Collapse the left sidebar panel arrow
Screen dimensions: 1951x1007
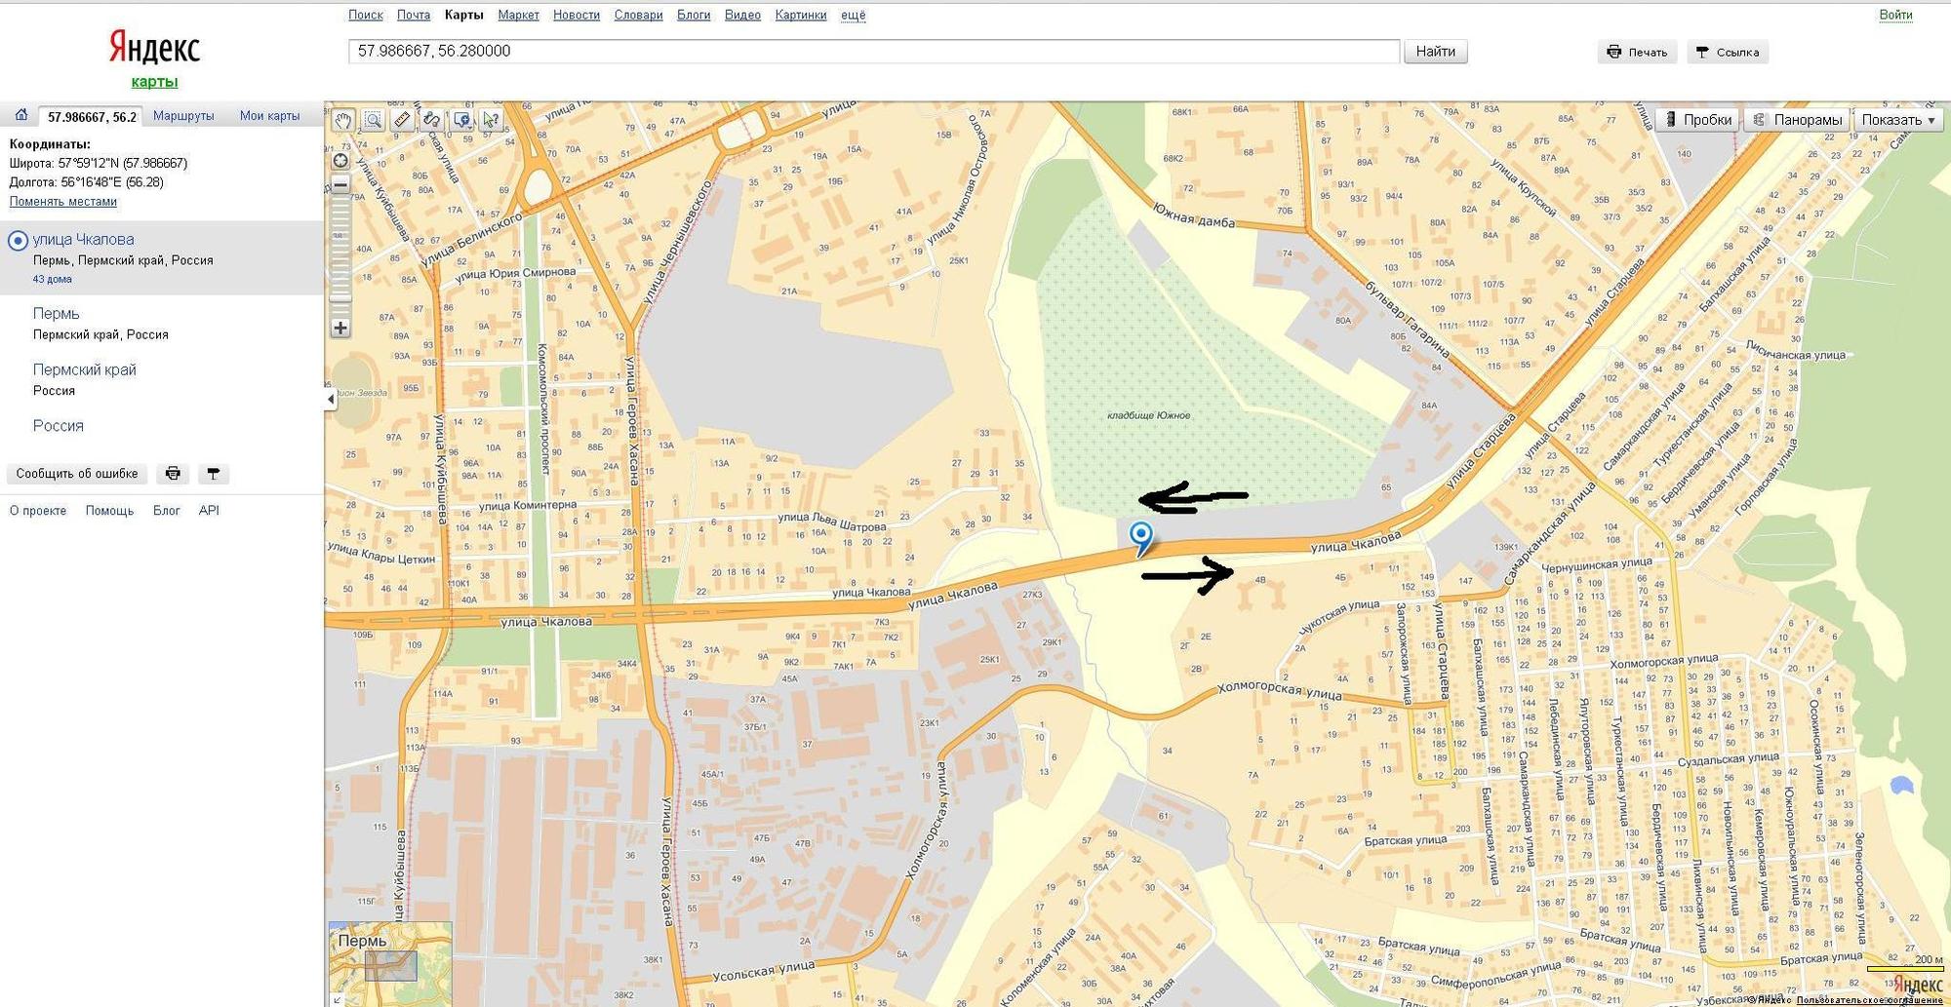[331, 399]
